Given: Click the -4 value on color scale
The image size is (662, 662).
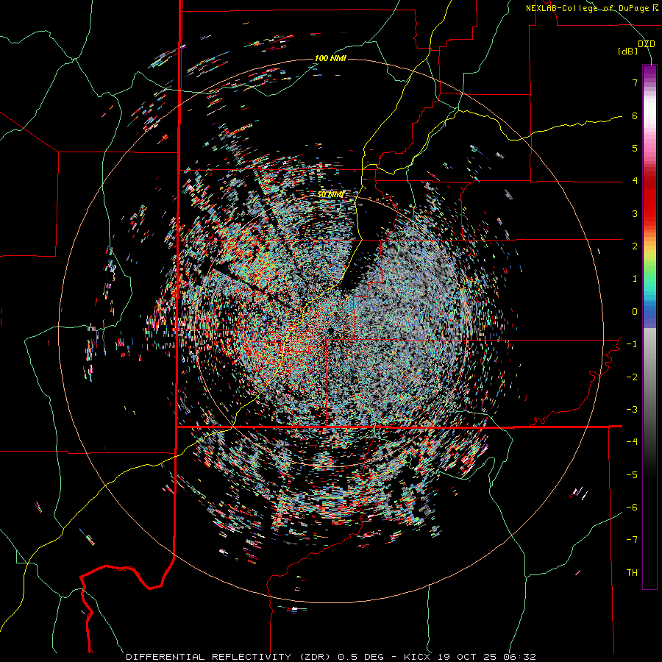Looking at the screenshot, I should (632, 442).
